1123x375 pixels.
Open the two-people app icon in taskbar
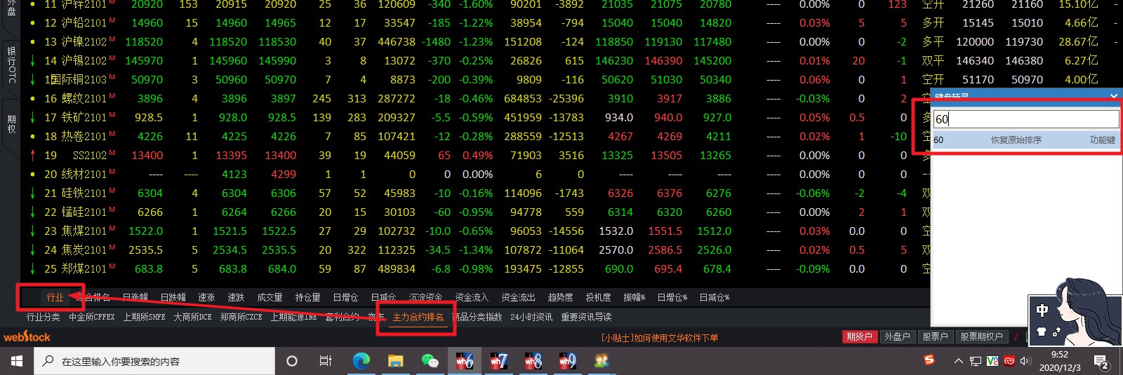point(602,361)
